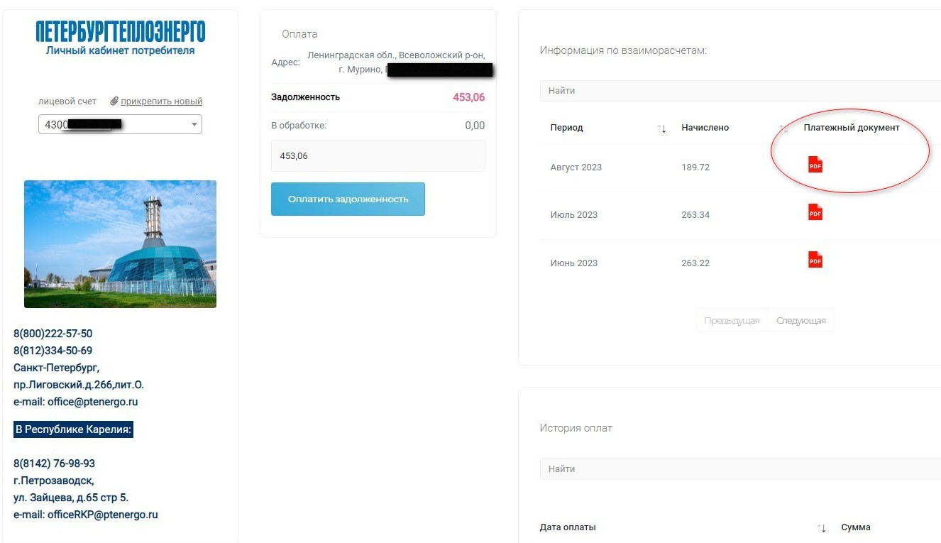Go to Предыдущая page of table
The image size is (941, 543).
click(732, 321)
